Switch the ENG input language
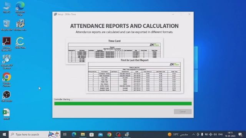Image resolution: width=246 pixels, height=138 pixels. coord(220,135)
